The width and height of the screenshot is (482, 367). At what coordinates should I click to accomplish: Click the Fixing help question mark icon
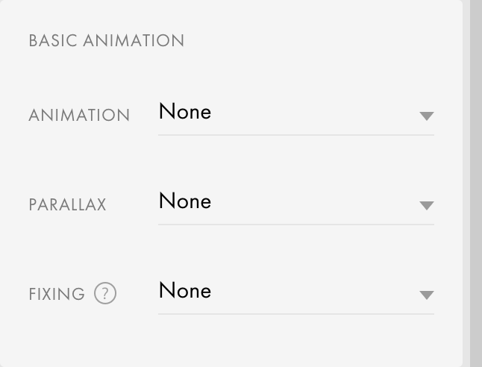click(105, 293)
